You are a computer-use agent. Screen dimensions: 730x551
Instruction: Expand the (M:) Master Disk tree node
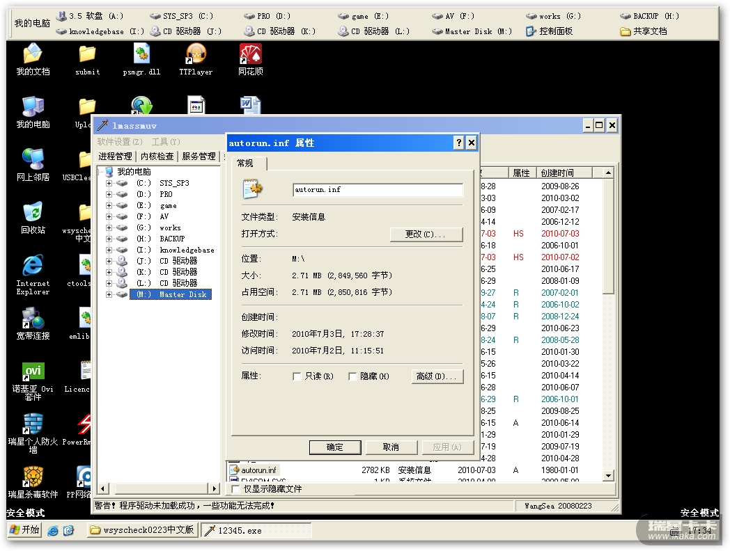click(109, 294)
